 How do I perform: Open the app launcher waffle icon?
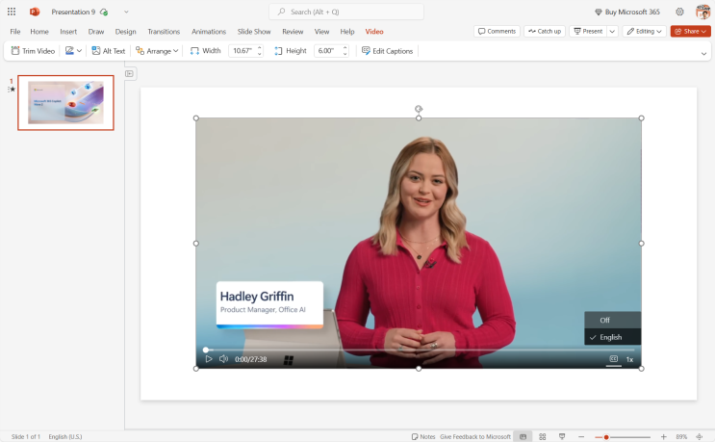point(12,12)
